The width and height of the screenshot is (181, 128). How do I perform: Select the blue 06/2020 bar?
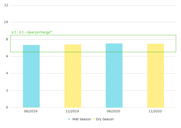coord(114,75)
